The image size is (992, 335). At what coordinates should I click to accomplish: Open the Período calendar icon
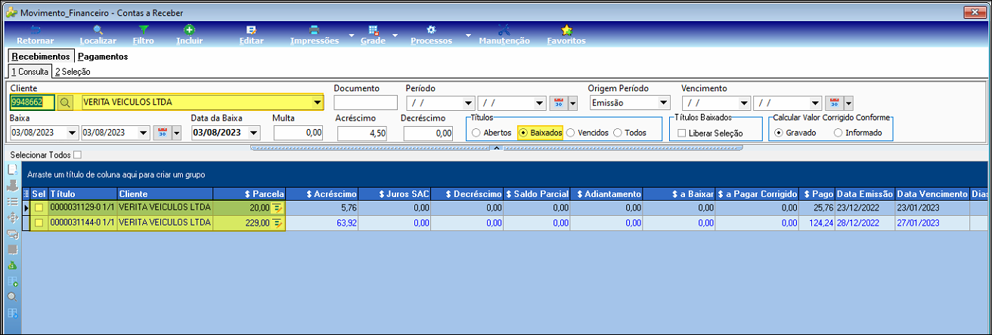[x=559, y=103]
